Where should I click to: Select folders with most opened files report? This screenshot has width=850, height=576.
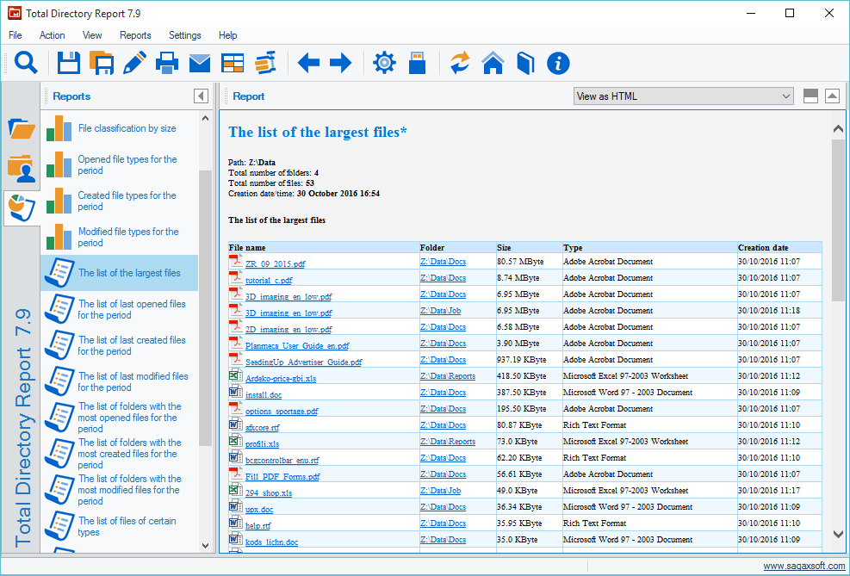click(x=120, y=418)
